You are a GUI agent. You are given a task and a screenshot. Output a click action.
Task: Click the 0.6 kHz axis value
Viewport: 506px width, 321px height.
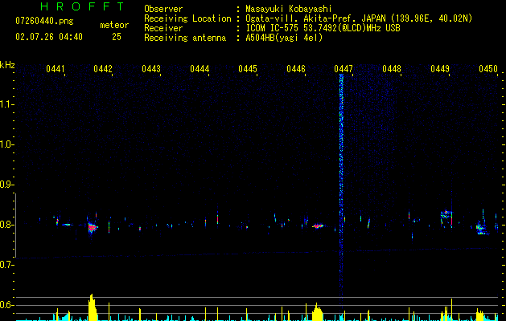(7, 305)
